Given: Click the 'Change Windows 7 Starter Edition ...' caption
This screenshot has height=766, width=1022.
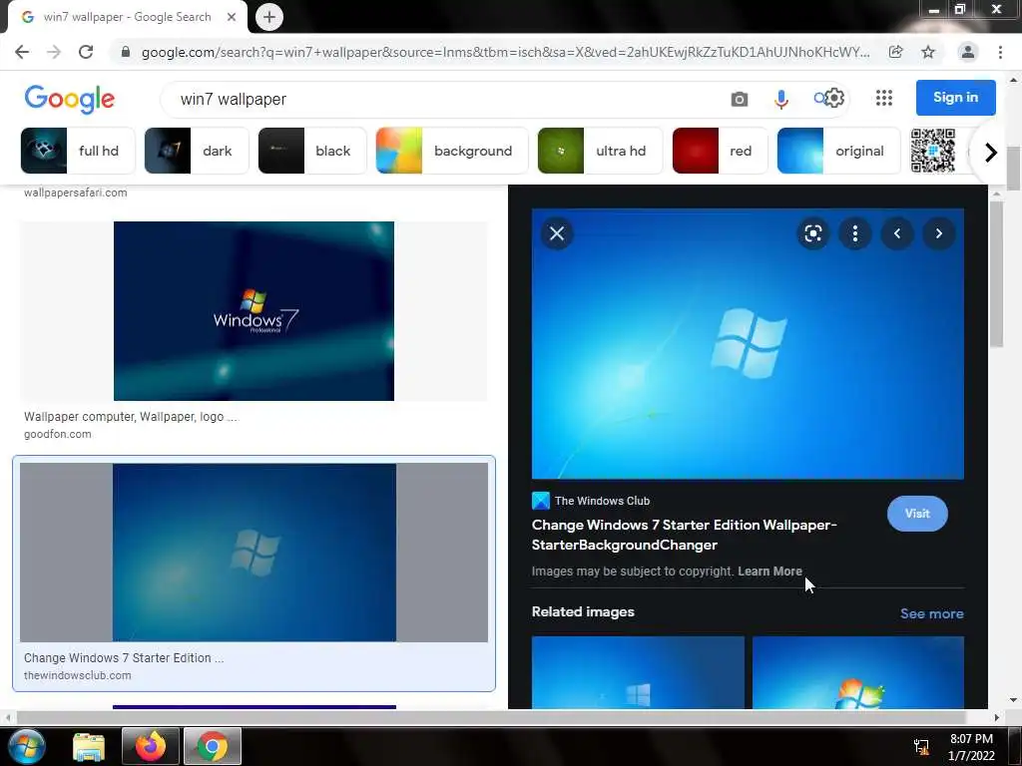Looking at the screenshot, I should pos(124,658).
